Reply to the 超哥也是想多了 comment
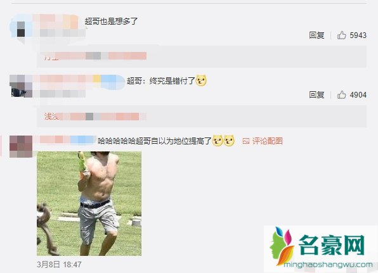 tap(316, 35)
